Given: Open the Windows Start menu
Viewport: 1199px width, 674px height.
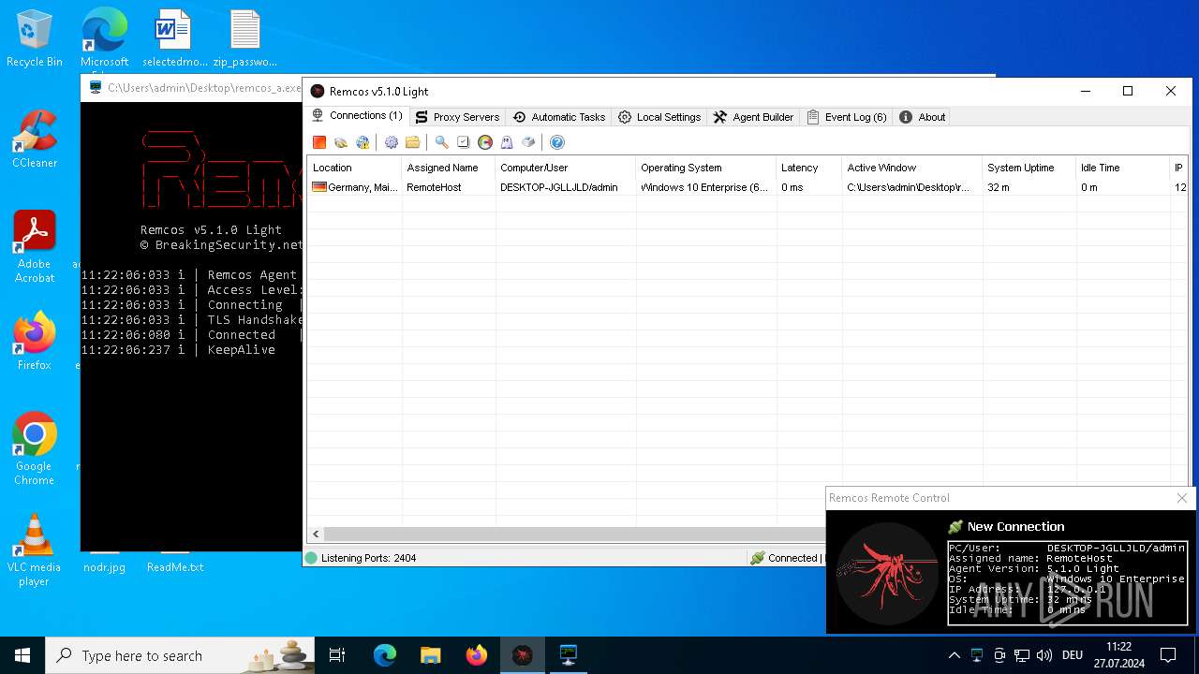Looking at the screenshot, I should click(x=22, y=655).
